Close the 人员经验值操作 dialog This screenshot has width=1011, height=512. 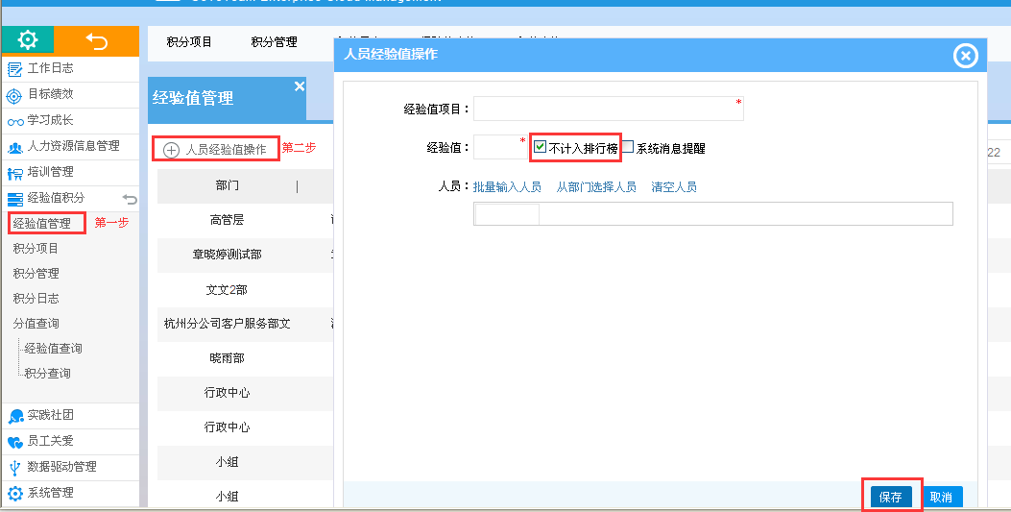point(965,56)
